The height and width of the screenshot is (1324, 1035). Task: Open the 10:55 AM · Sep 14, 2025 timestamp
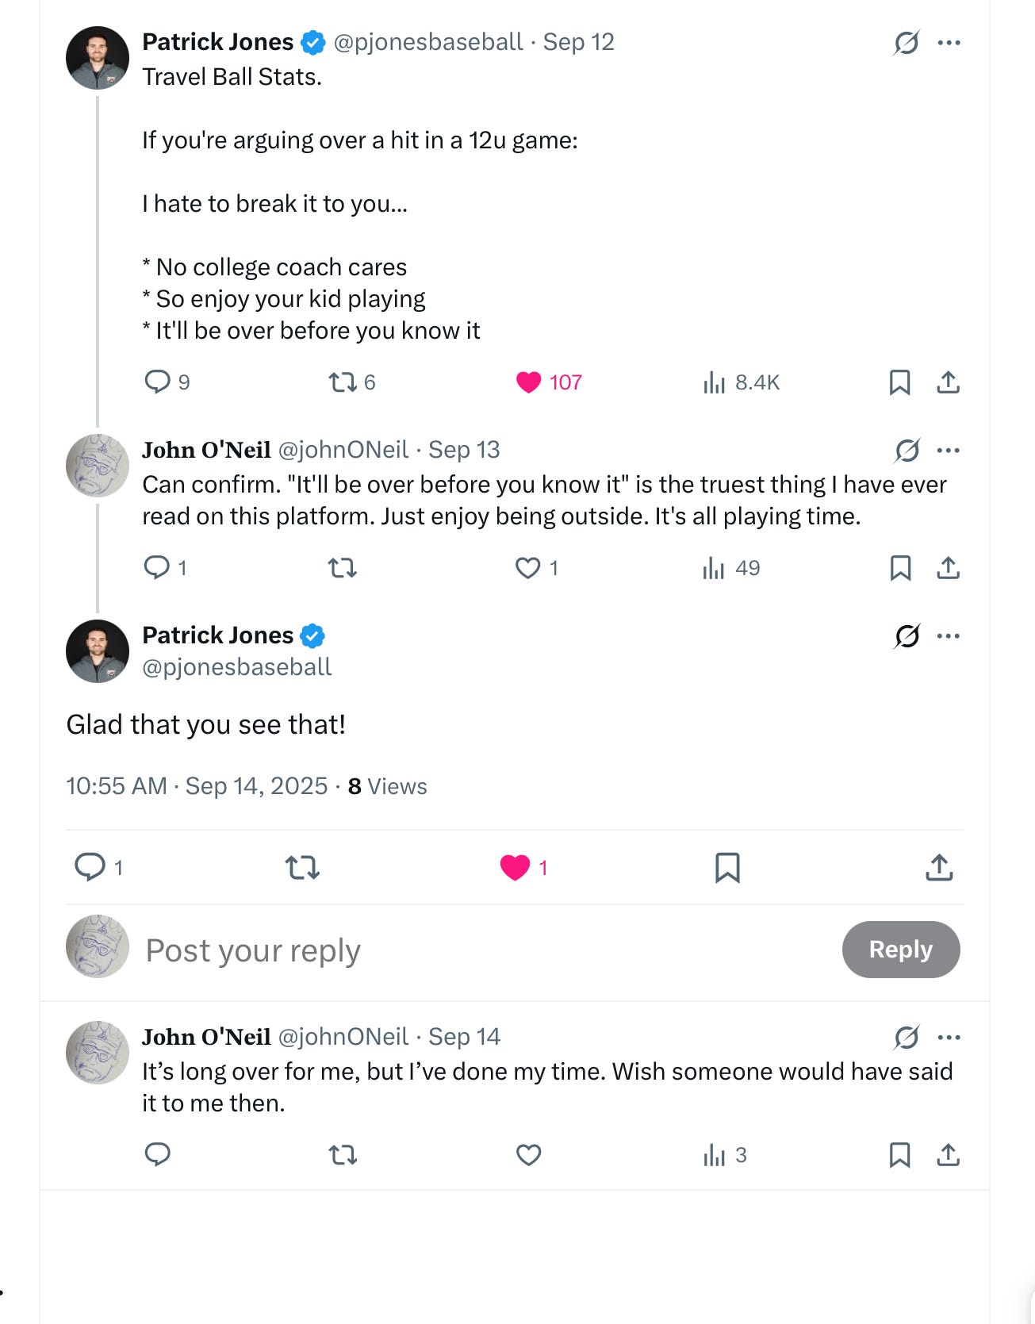197,786
